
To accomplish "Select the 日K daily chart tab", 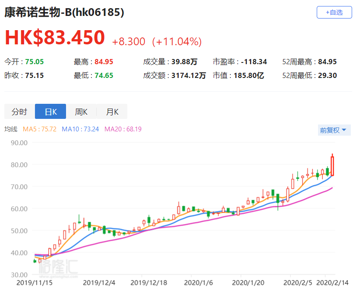I will [x=50, y=111].
